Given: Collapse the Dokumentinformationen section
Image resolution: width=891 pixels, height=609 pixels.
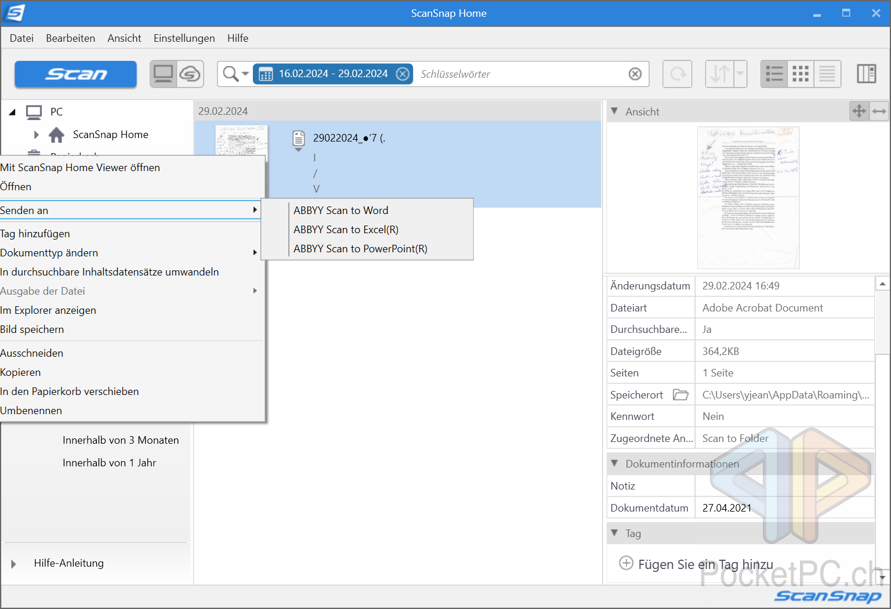Looking at the screenshot, I should click(x=614, y=463).
